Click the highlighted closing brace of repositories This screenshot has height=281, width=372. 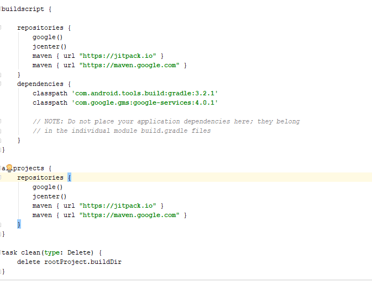click(x=19, y=224)
